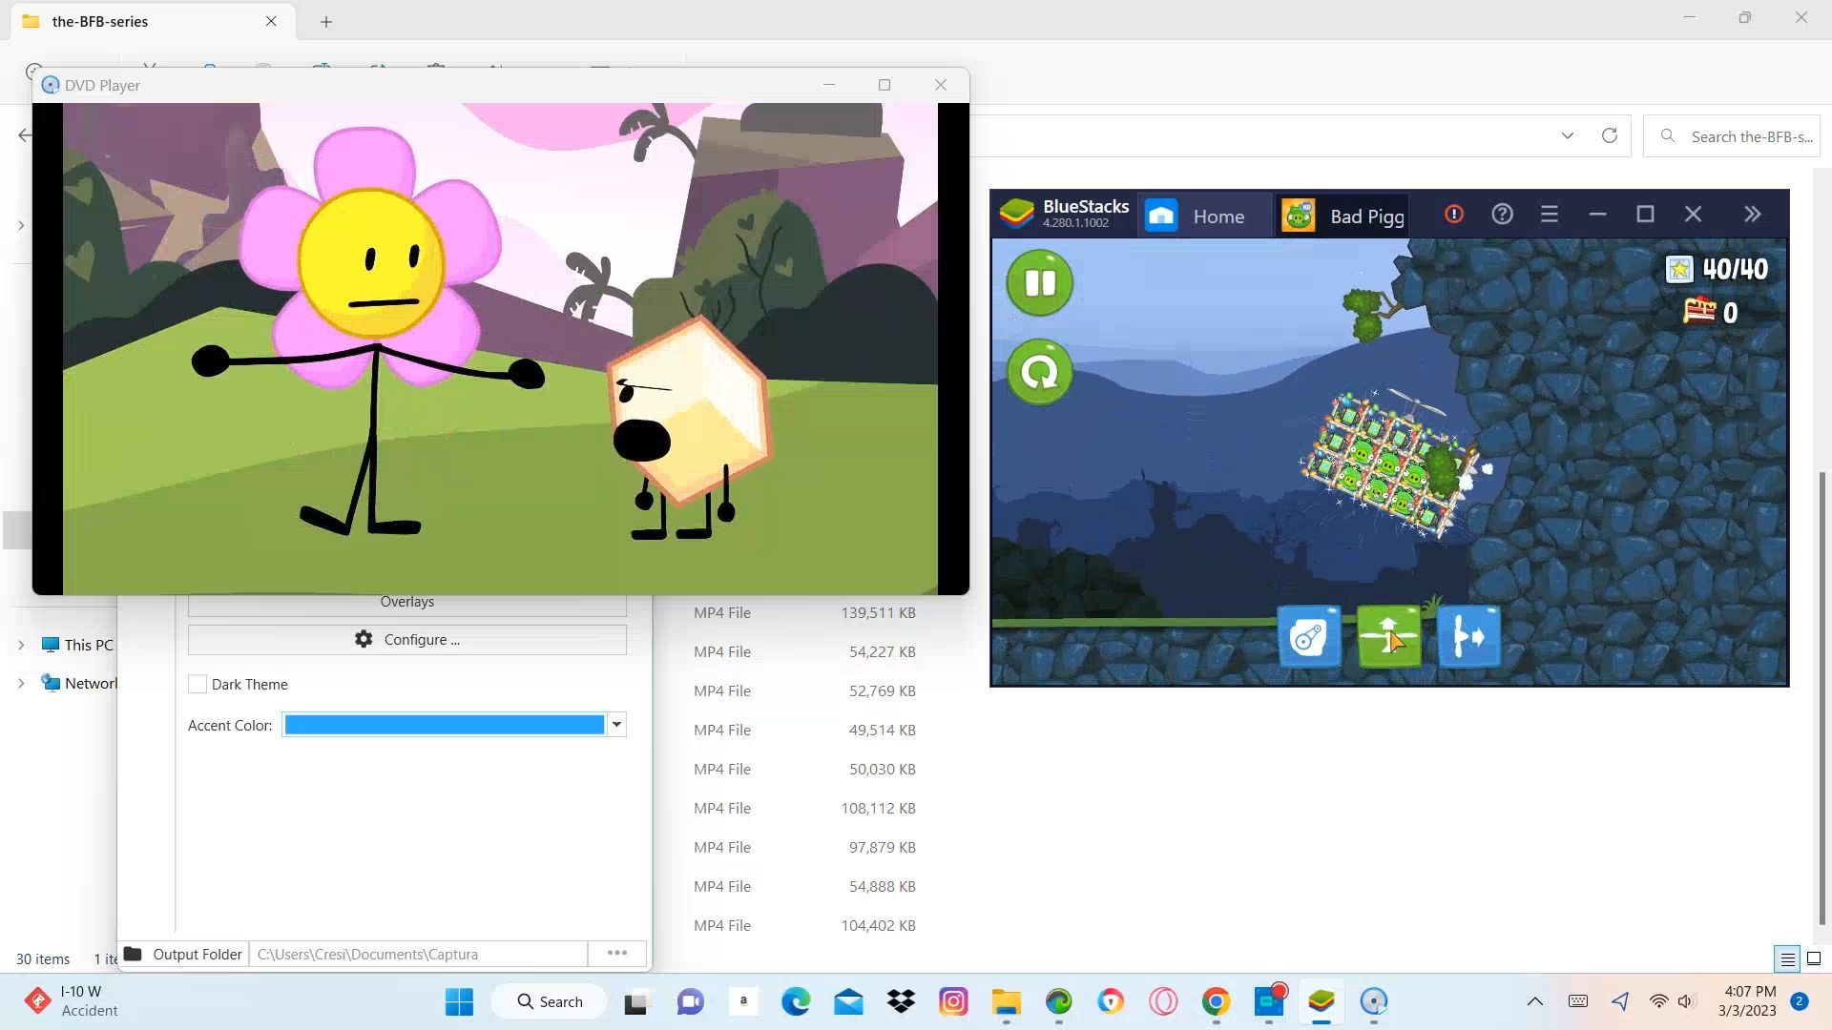The width and height of the screenshot is (1832, 1030).
Task: Select the Bad Piggies tab
Action: click(1343, 216)
